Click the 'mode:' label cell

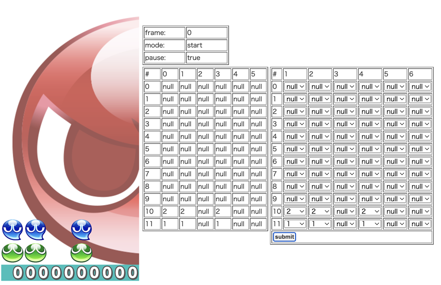(164, 45)
